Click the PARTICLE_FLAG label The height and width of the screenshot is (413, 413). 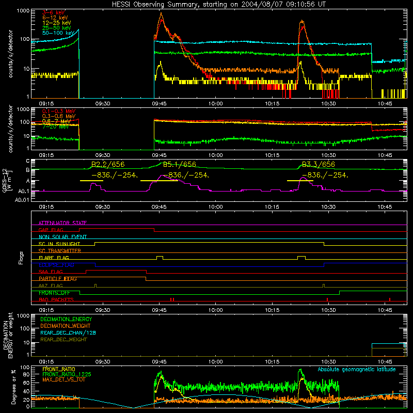click(58, 279)
